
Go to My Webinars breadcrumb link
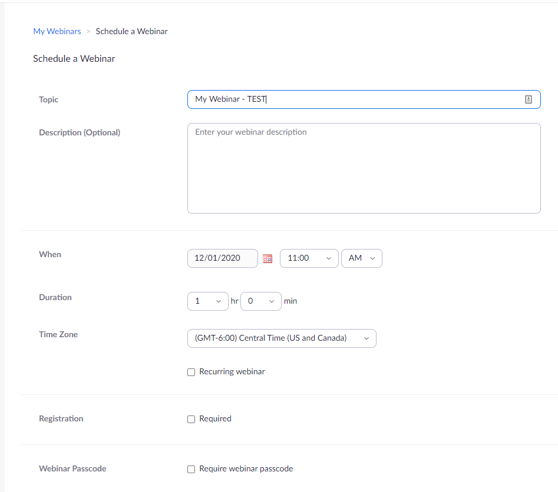(57, 31)
